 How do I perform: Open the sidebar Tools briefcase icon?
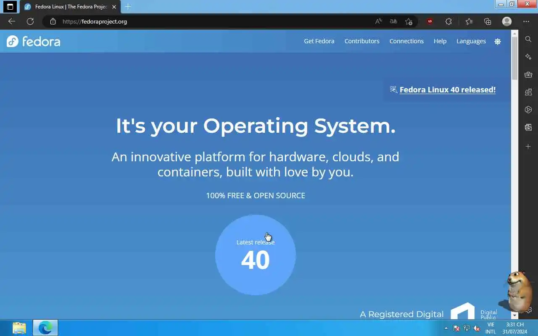coord(528,75)
